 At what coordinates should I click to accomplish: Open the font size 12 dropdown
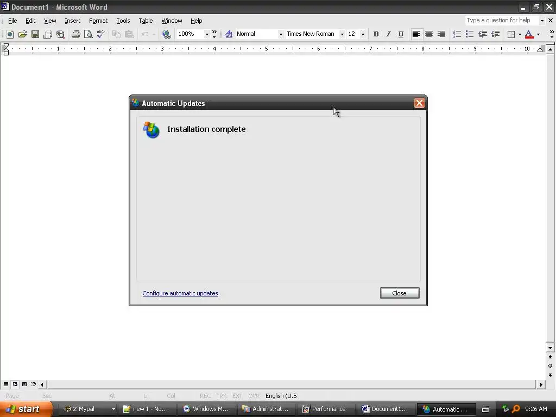click(362, 34)
